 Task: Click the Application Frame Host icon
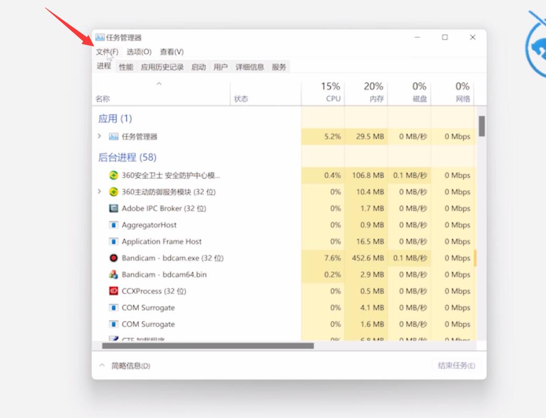coord(114,241)
